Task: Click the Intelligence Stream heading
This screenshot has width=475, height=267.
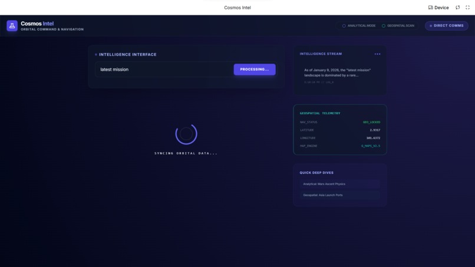Action: point(321,54)
